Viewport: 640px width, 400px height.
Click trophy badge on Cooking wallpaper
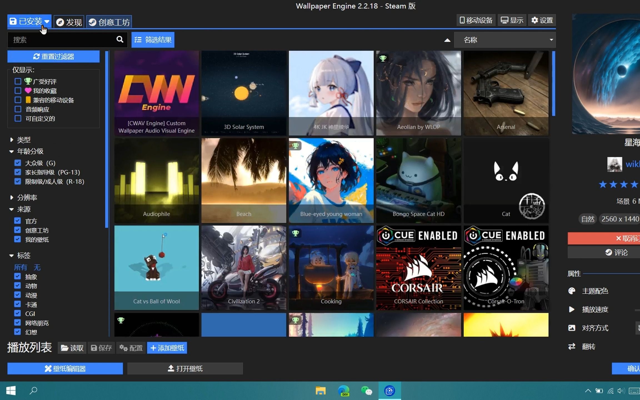click(296, 233)
